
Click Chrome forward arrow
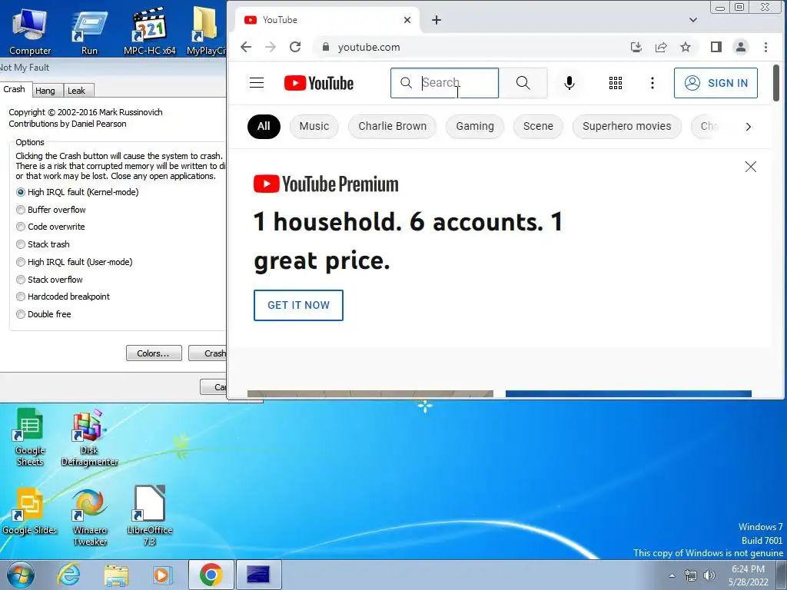tap(271, 47)
